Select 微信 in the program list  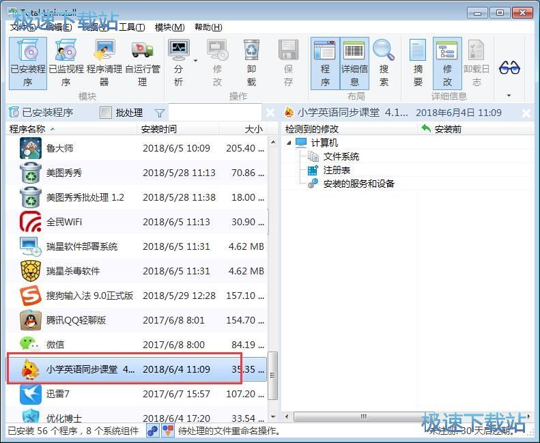[x=137, y=345]
